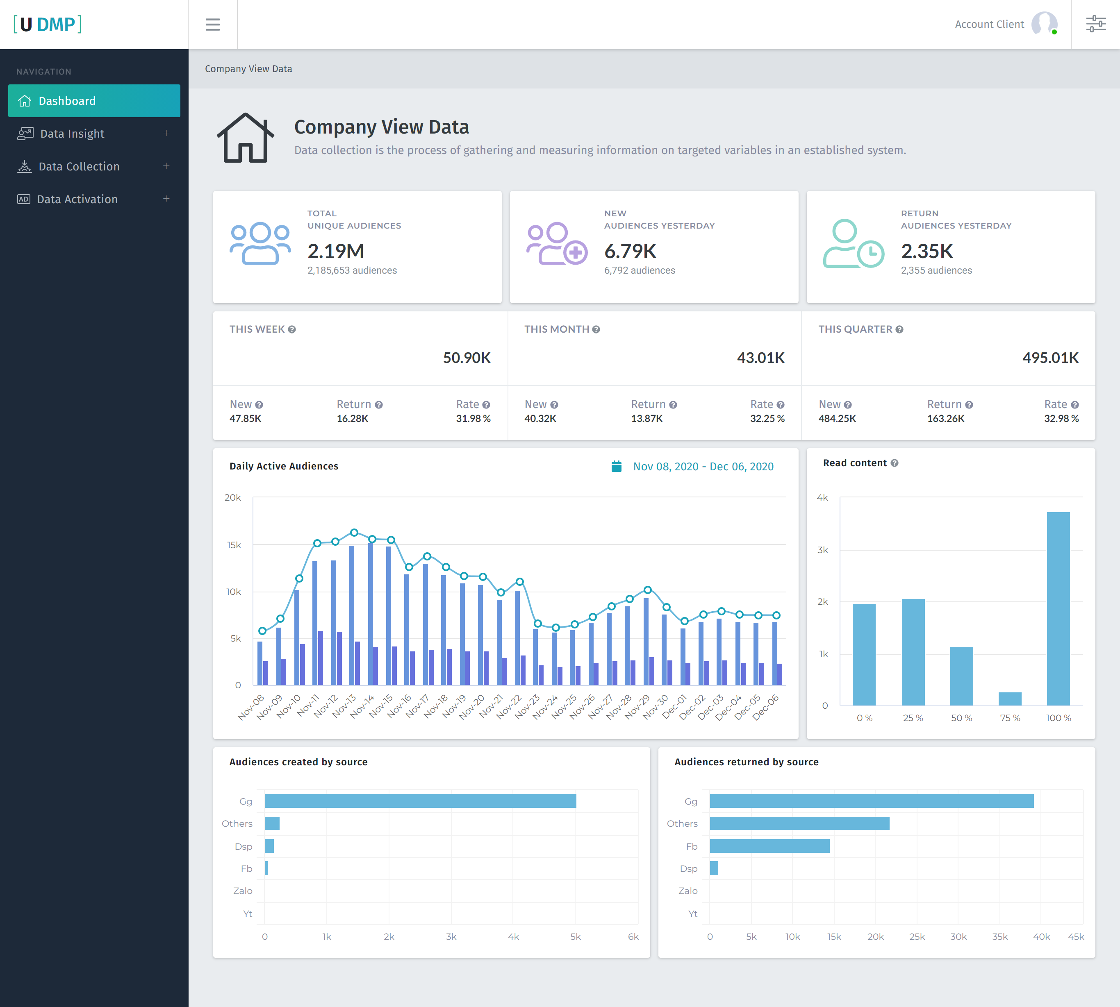
Task: Click the large home icon in header
Action: tap(245, 138)
